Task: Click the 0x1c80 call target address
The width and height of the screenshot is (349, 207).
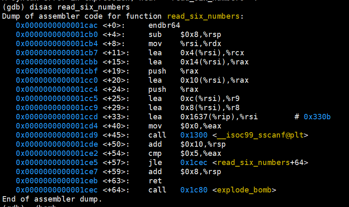Action: click(x=194, y=190)
